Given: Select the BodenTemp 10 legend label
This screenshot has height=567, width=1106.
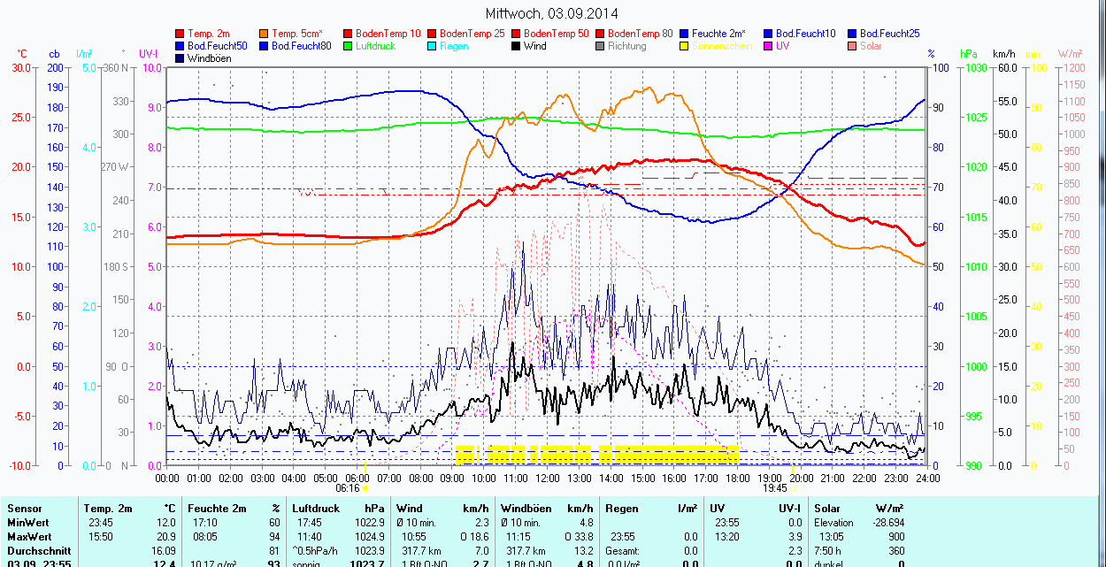Looking at the screenshot, I should [388, 34].
